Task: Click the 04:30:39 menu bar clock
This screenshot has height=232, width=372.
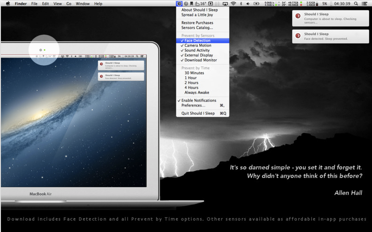Action: click(342, 4)
